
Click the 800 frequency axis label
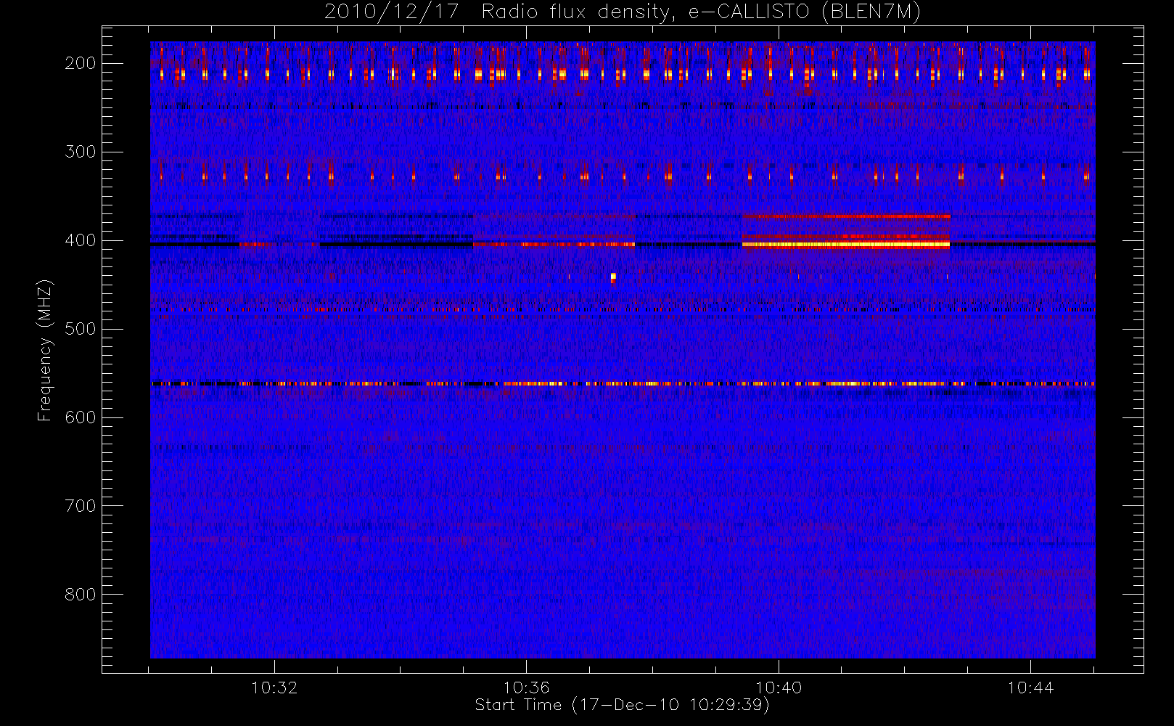(x=80, y=595)
